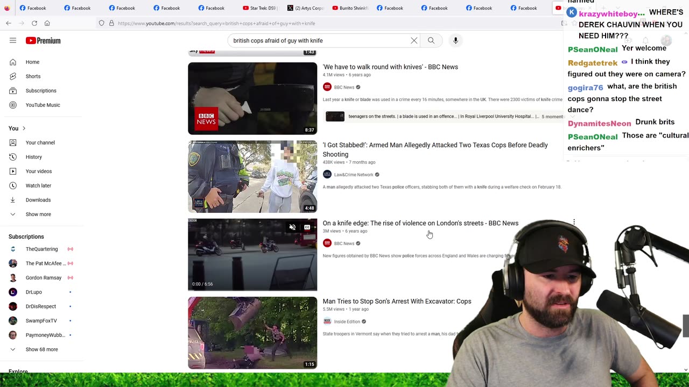Open Law&Crime Network channel
This screenshot has height=387, width=689.
click(354, 175)
